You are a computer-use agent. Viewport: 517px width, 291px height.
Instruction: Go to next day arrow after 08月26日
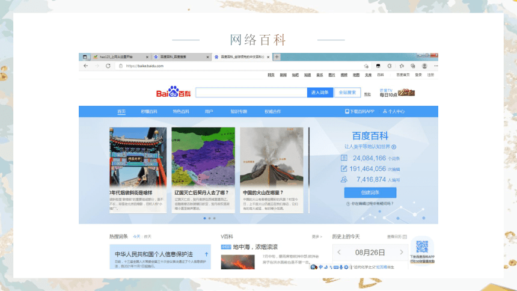pyautogui.click(x=402, y=253)
